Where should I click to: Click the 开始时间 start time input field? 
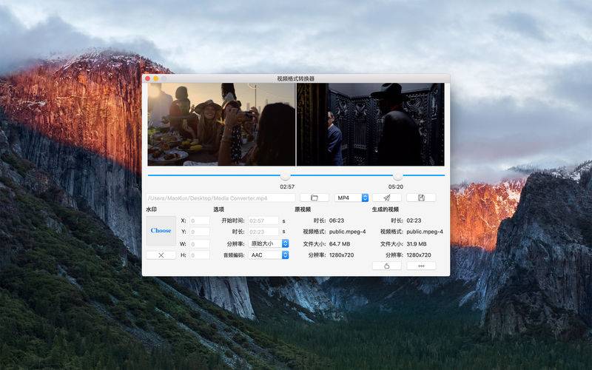pos(263,221)
